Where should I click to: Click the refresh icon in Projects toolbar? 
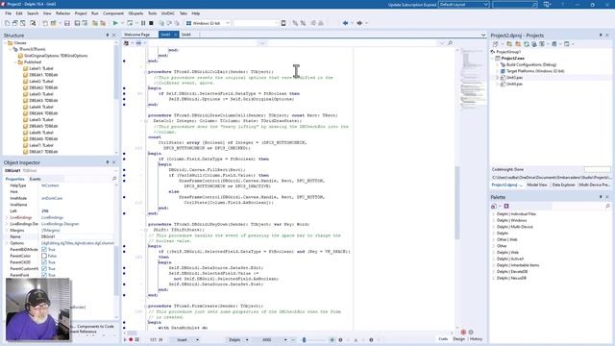(x=527, y=44)
